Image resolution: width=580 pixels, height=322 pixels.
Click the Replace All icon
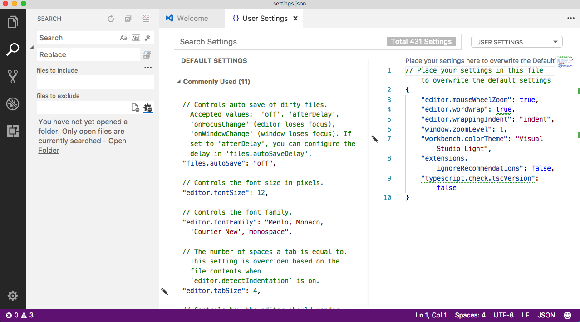pyautogui.click(x=147, y=55)
